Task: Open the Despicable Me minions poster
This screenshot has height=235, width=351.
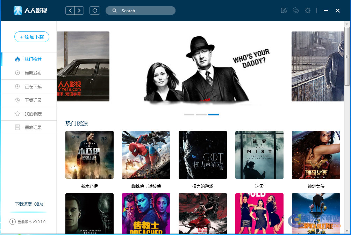Action: [316, 214]
